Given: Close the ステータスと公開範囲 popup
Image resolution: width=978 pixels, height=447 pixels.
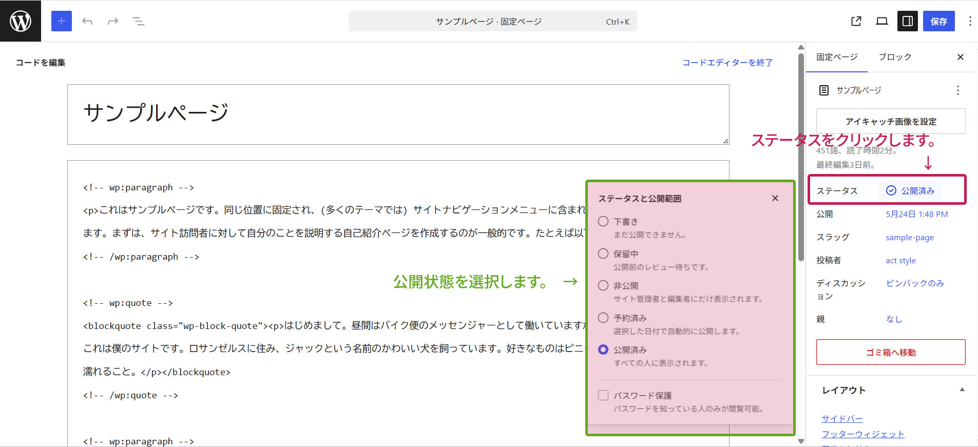Looking at the screenshot, I should [775, 198].
